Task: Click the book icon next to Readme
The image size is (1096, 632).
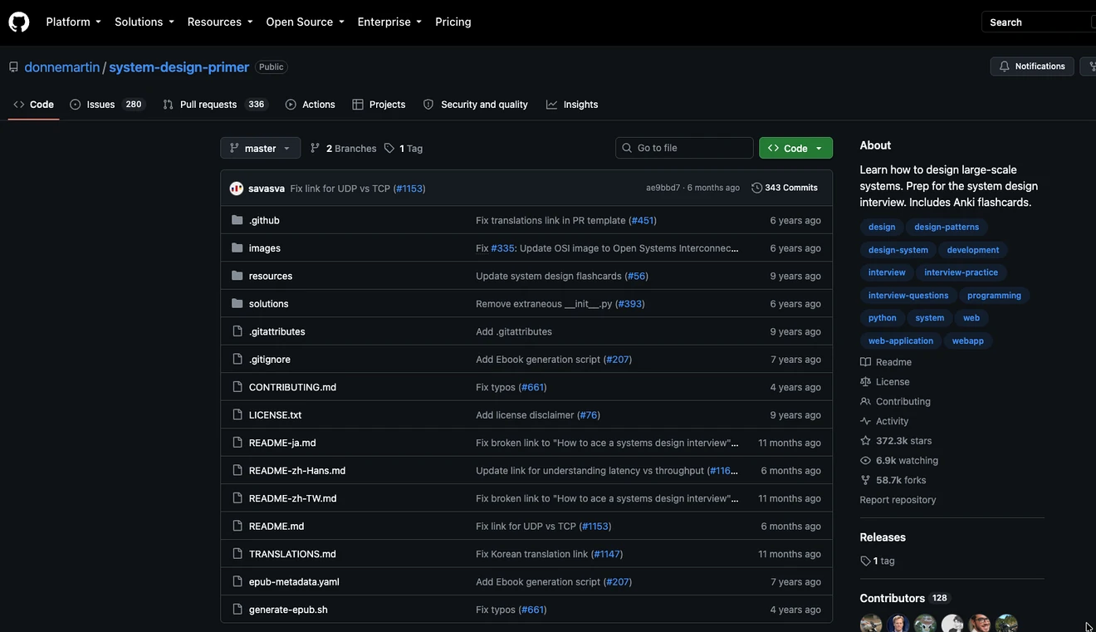Action: coord(866,362)
